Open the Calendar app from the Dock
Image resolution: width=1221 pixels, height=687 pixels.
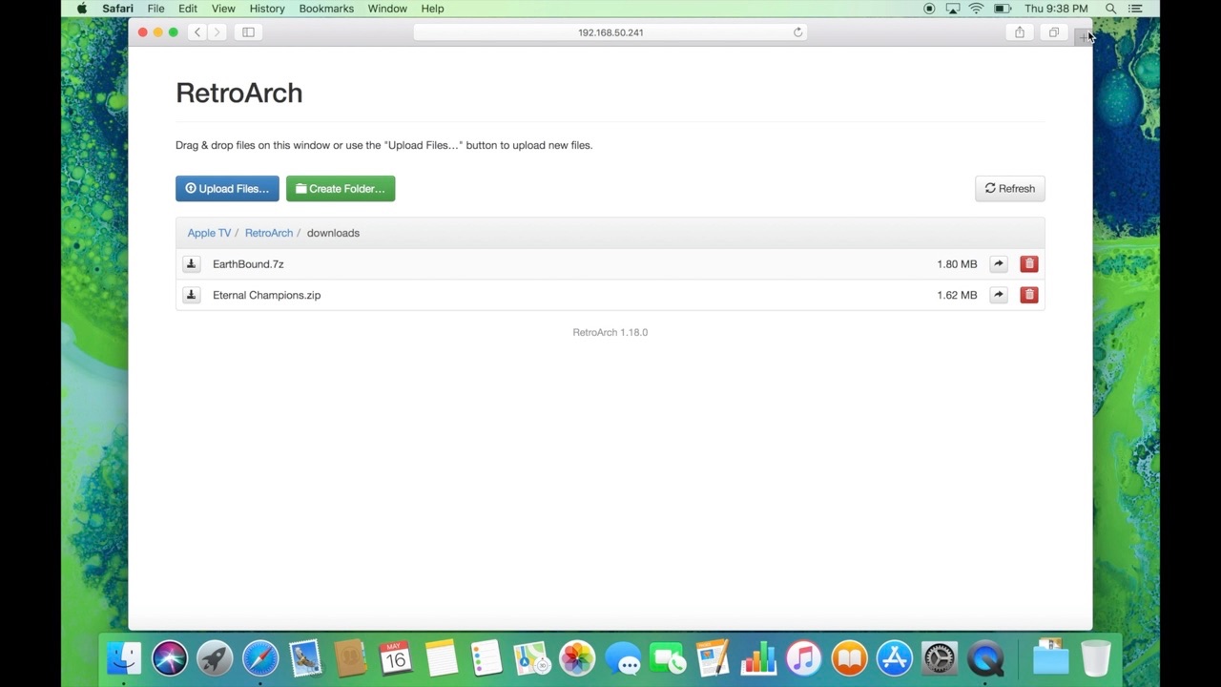click(395, 657)
